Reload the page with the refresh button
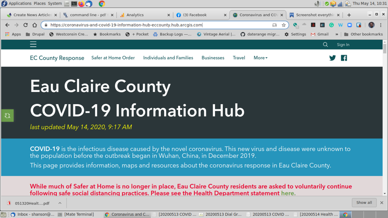This screenshot has height=218, width=388. tap(25, 25)
